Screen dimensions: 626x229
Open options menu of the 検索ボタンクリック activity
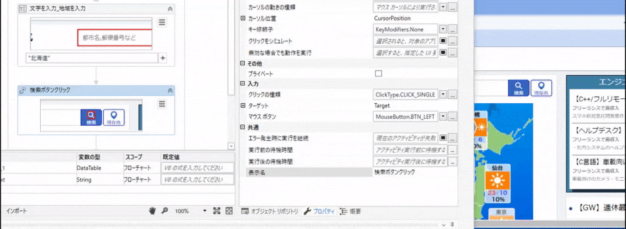click(162, 104)
